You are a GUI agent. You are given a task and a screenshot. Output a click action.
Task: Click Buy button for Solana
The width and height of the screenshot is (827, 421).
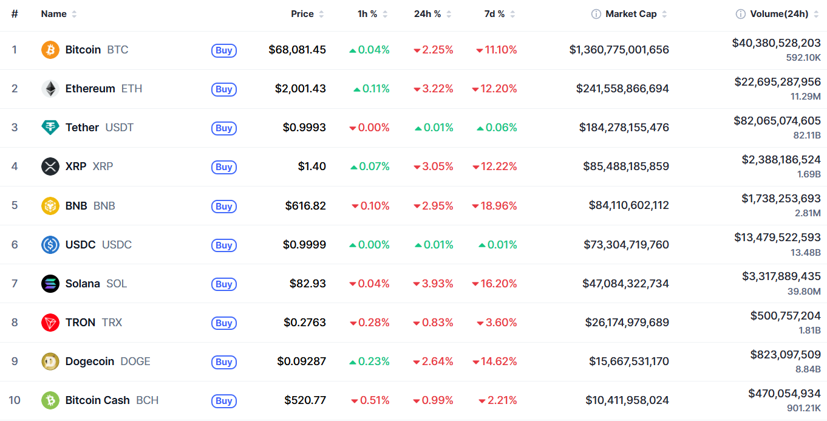point(224,284)
